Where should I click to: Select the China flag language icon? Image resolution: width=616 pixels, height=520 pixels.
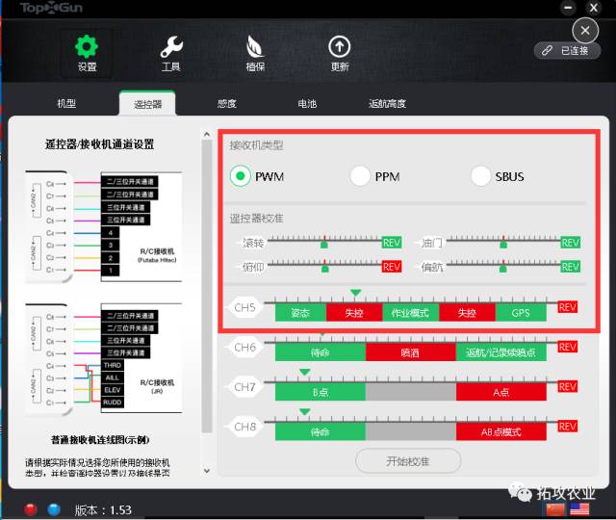pyautogui.click(x=555, y=508)
